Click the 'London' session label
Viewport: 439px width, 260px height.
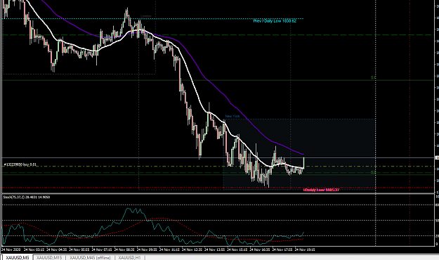[146, 16]
